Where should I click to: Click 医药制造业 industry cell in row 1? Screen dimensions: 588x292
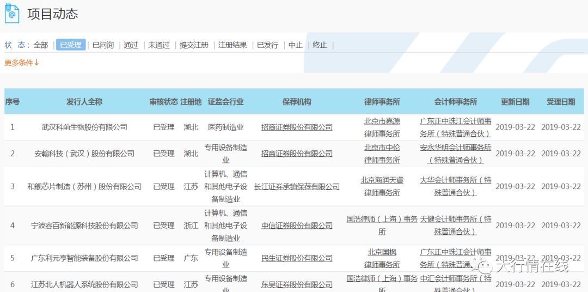click(226, 127)
